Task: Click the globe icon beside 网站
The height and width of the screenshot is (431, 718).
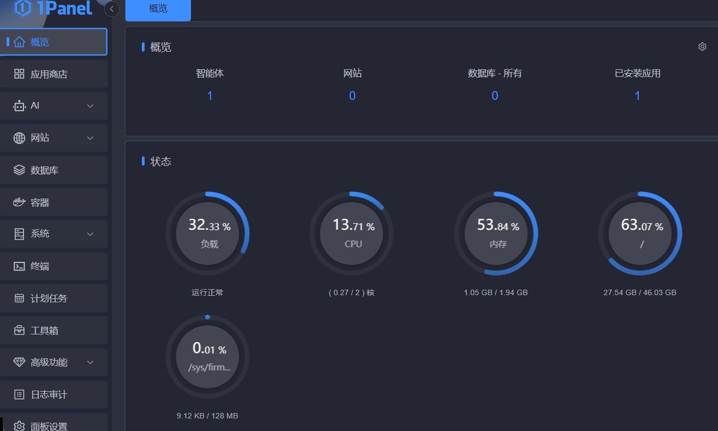Action: click(x=19, y=138)
